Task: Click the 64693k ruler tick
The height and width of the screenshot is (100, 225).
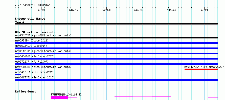Action: [x=139, y=10]
